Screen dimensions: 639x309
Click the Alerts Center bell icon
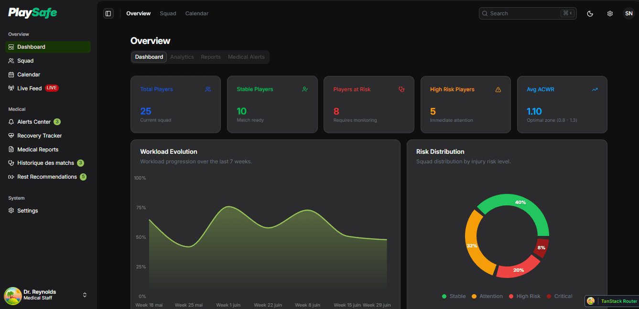click(11, 122)
